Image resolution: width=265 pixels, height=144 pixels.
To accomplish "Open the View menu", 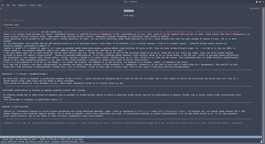I will 14,5.
